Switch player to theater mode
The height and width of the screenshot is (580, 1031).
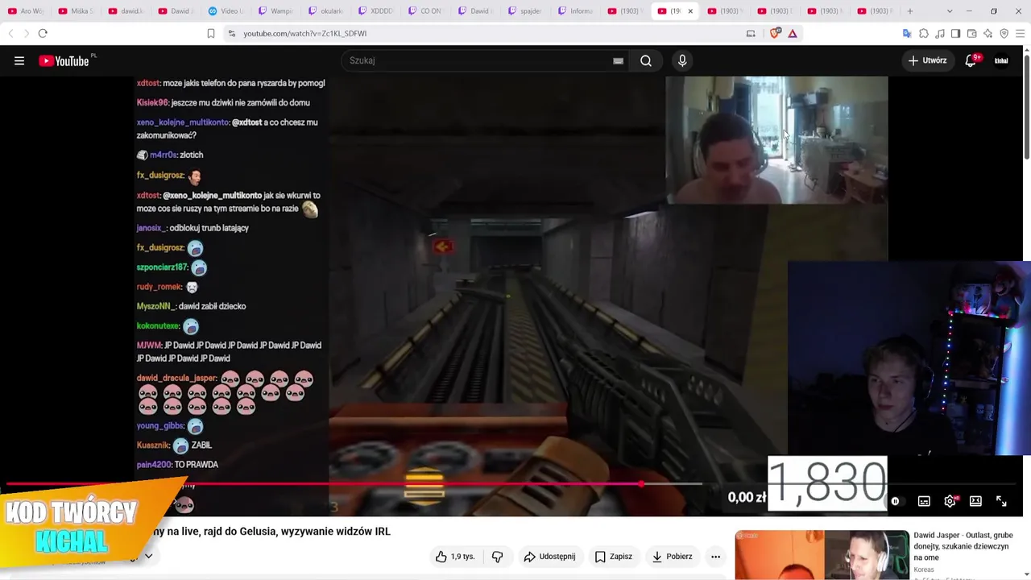pyautogui.click(x=975, y=501)
